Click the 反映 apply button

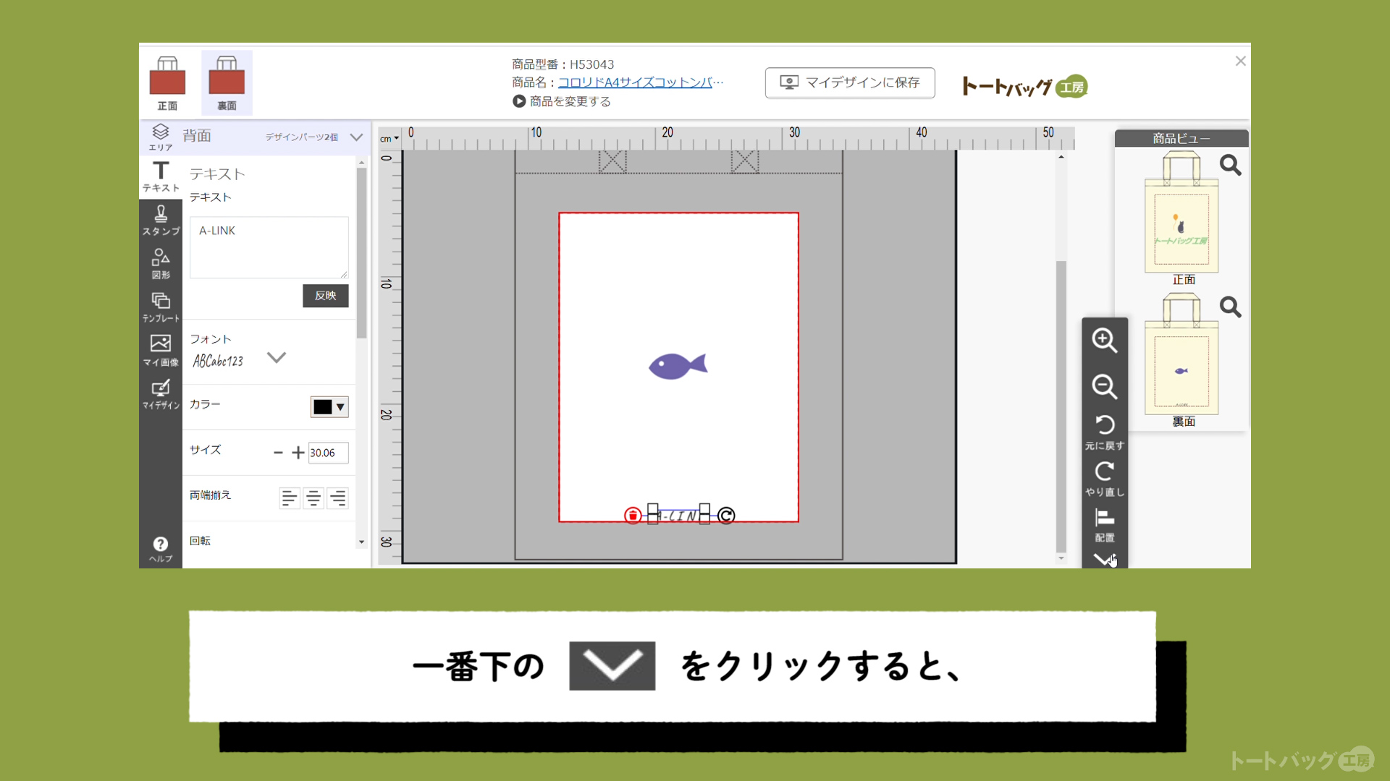click(325, 296)
